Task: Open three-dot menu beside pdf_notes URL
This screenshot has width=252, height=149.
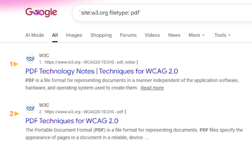Action: coord(137,62)
